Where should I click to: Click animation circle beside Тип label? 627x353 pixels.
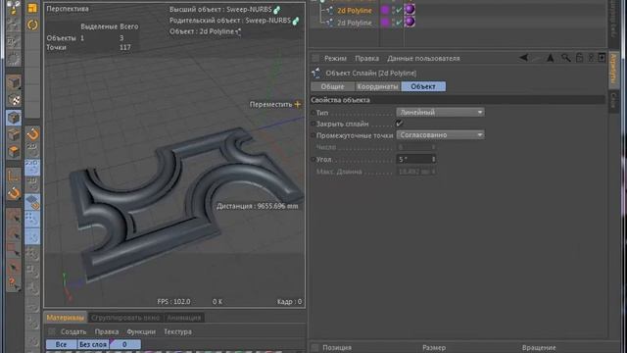click(313, 113)
